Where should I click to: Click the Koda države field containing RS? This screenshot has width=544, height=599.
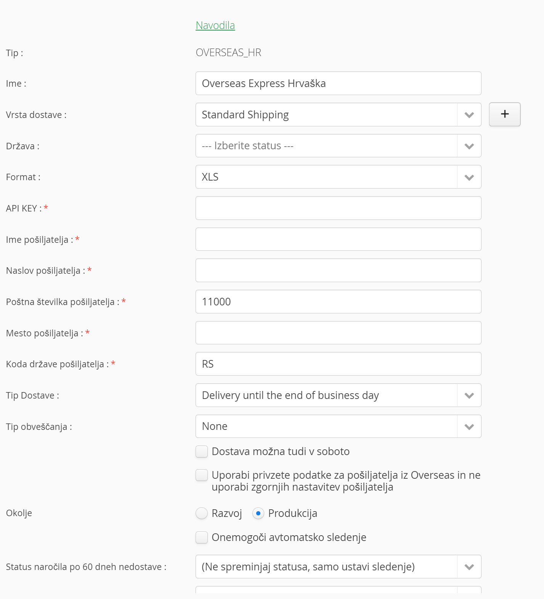[338, 364]
